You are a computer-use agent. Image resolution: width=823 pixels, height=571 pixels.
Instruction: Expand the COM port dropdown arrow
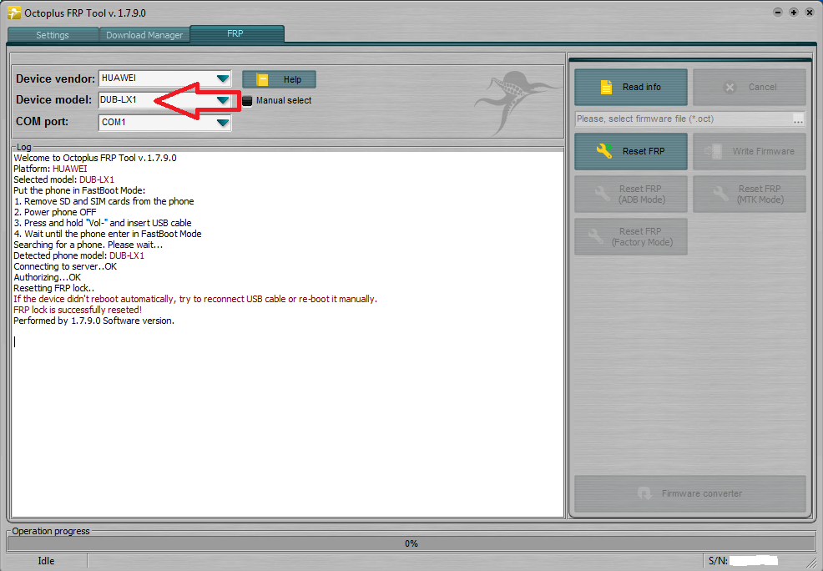223,123
